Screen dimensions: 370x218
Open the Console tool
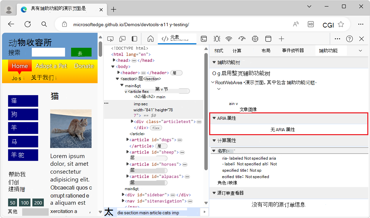[x=203, y=39]
